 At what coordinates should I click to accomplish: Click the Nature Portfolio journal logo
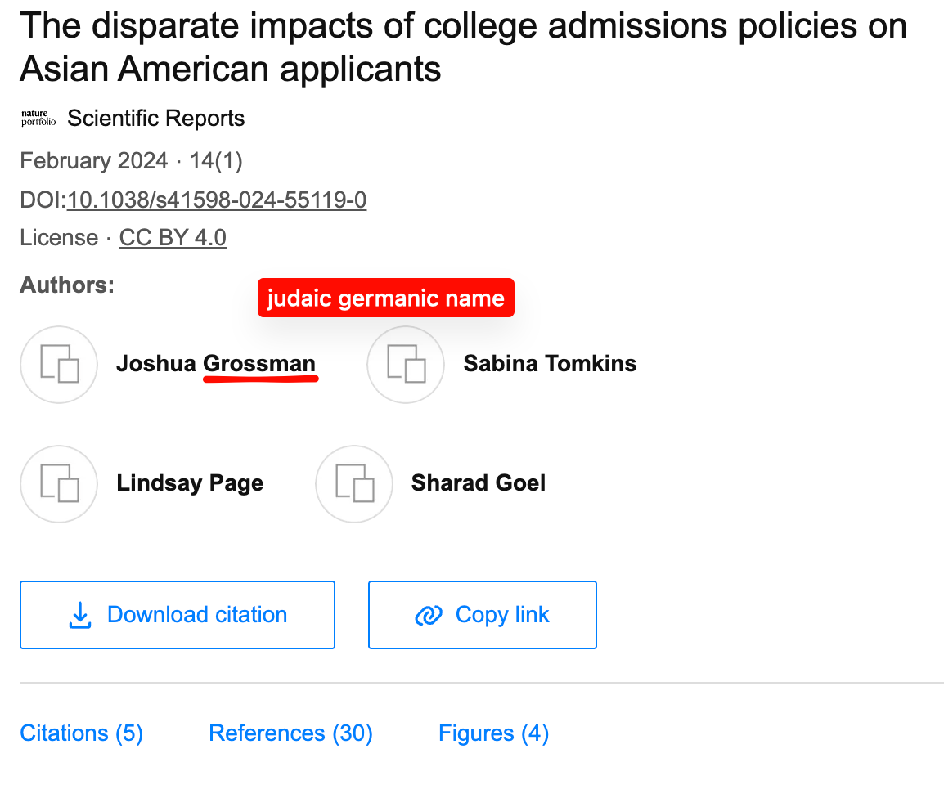click(38, 119)
